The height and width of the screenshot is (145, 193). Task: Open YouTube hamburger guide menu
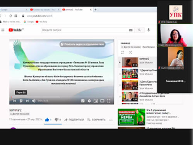[x=3, y=30]
